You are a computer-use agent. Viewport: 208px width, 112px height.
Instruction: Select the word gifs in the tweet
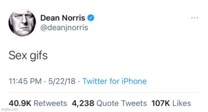click(39, 56)
